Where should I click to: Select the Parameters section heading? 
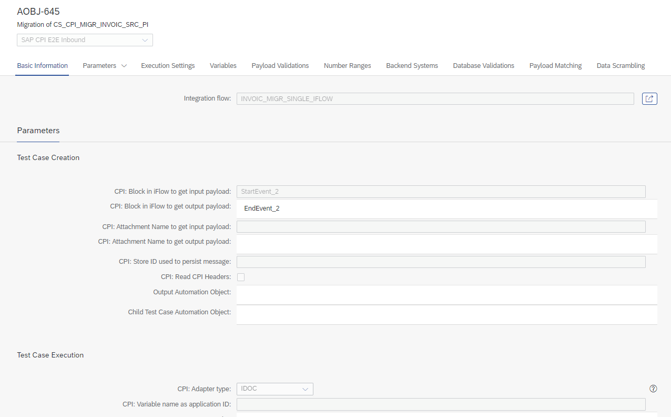[38, 131]
